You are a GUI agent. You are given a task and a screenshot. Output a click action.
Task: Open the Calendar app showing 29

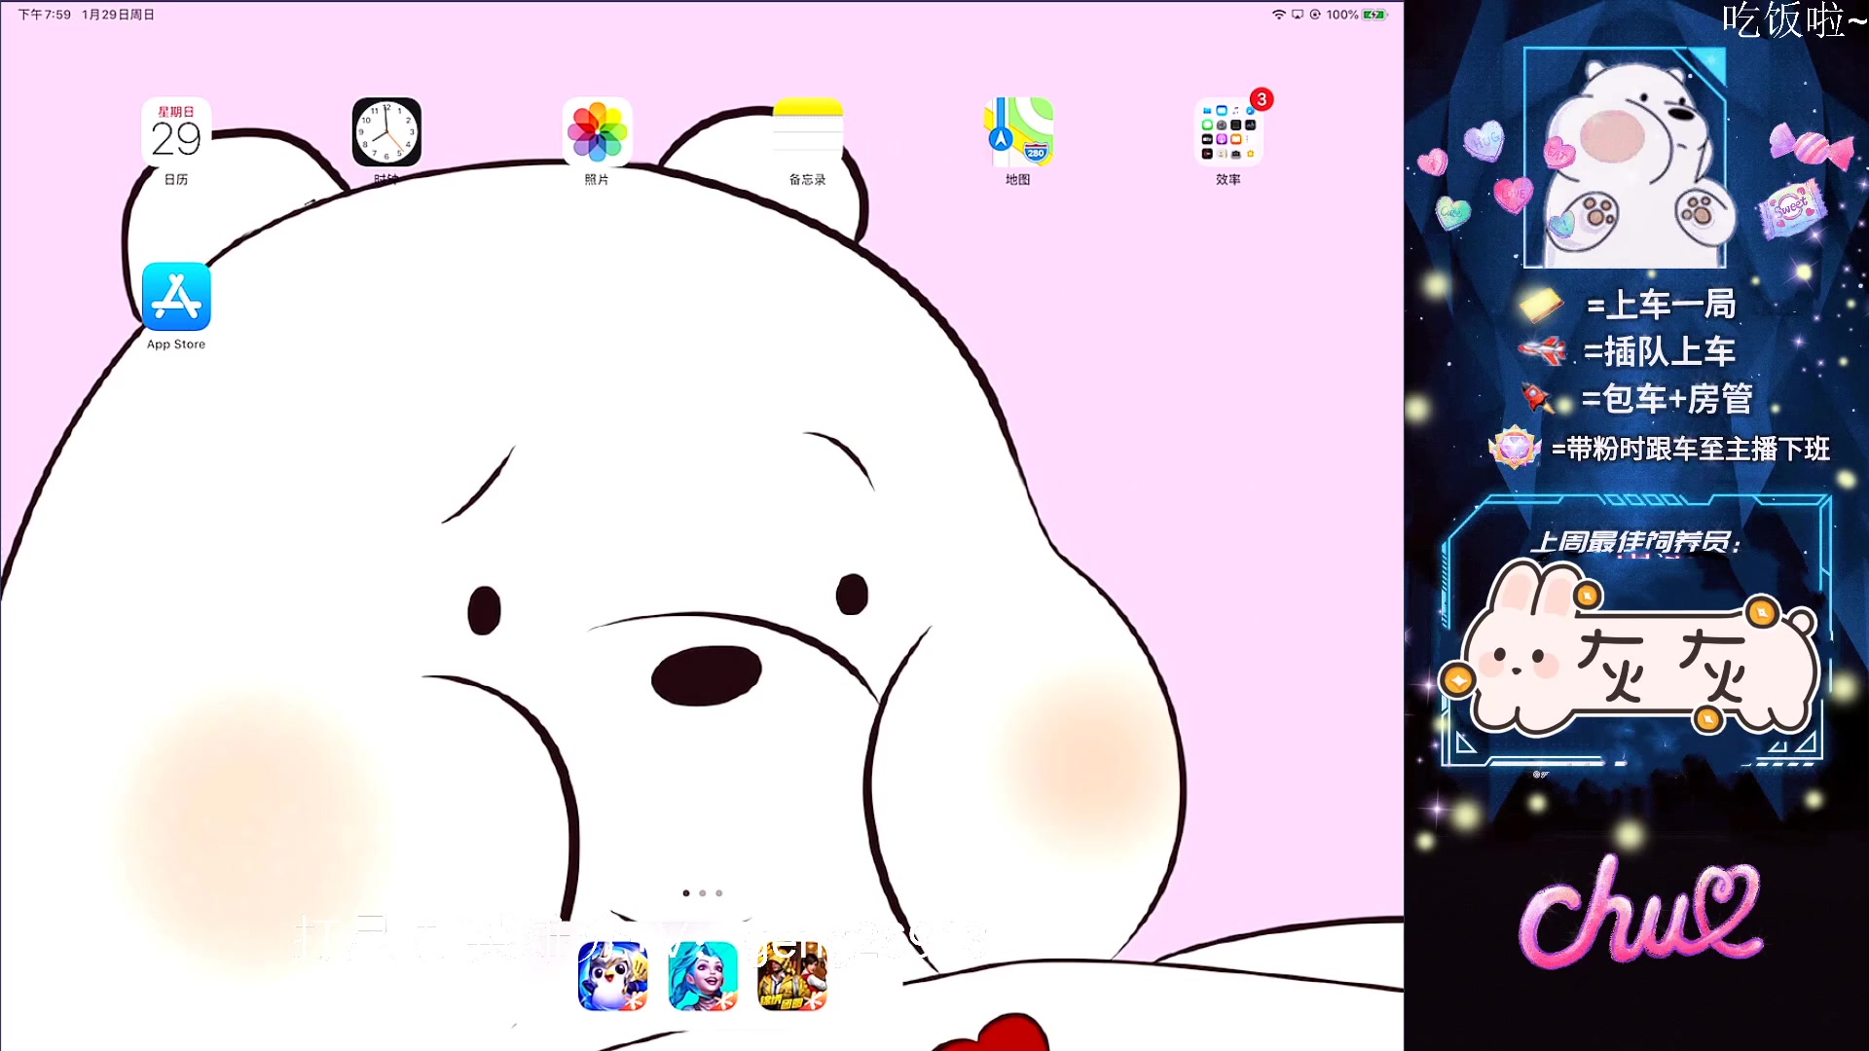coord(176,132)
